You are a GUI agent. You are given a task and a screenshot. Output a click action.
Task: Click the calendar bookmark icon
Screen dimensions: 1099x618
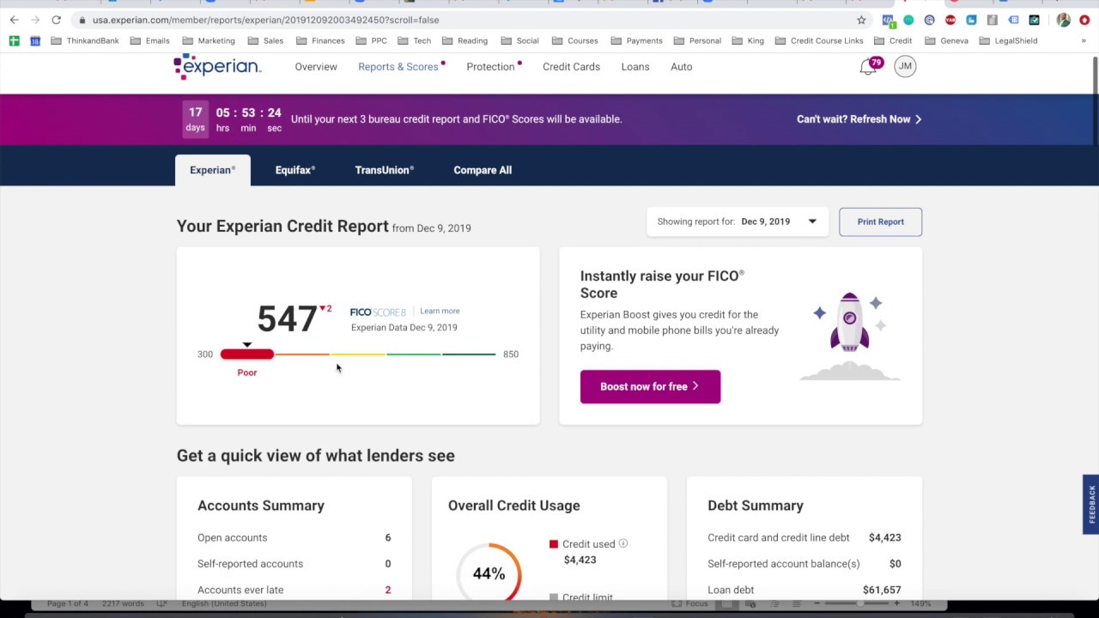(35, 40)
